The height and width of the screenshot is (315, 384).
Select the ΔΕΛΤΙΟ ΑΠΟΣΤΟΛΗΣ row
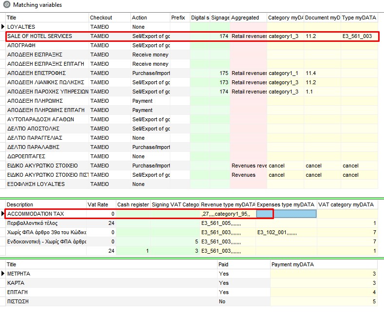192,129
